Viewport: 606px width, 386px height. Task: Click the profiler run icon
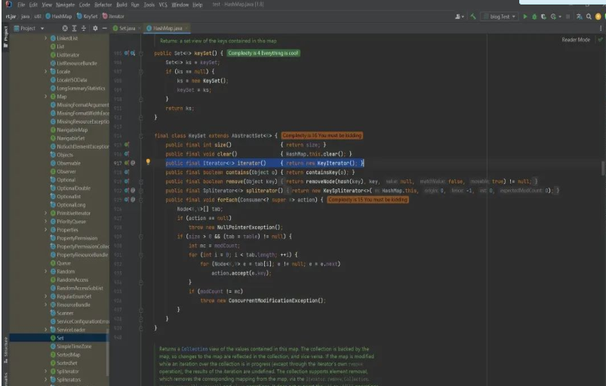tap(553, 17)
